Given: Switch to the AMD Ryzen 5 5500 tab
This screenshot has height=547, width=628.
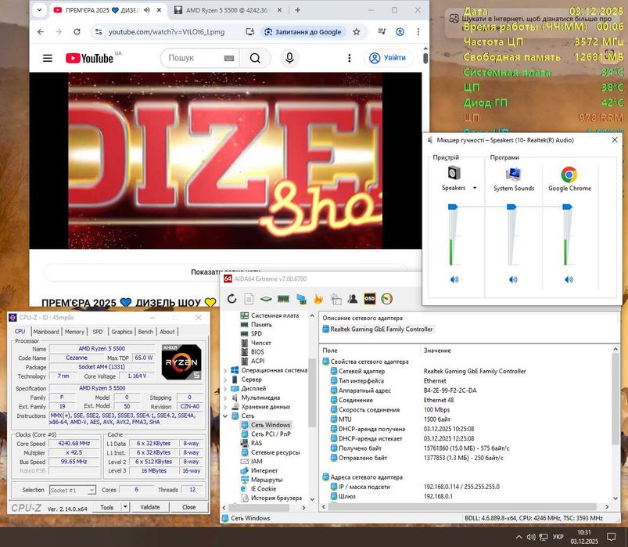Looking at the screenshot, I should pyautogui.click(x=228, y=10).
